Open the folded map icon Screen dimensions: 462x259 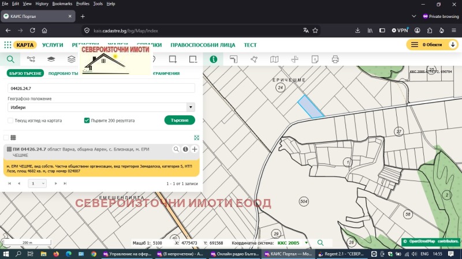[x=274, y=59]
